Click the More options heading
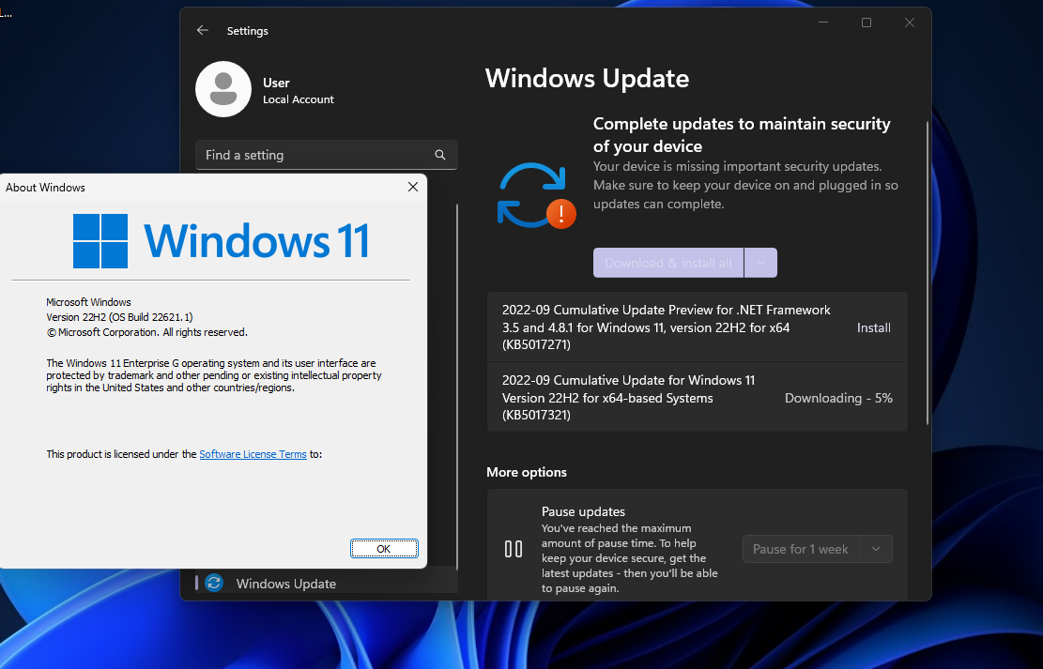Image resolution: width=1043 pixels, height=669 pixels. [526, 472]
